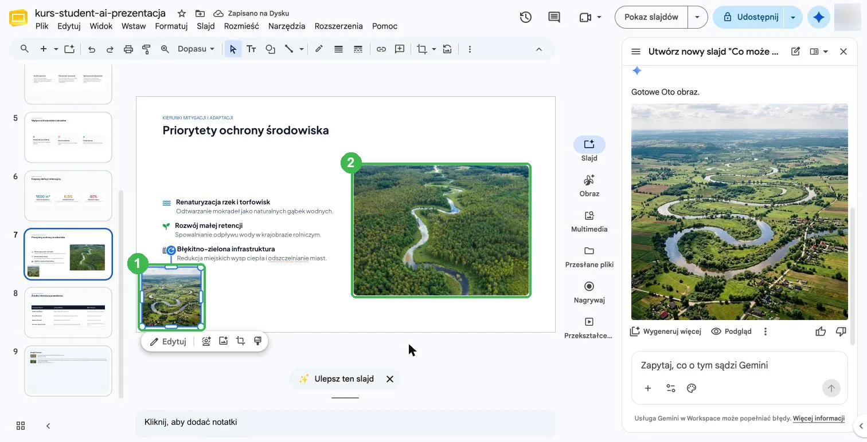Collapse the toolbar with chevron
This screenshot has height=442, width=867.
[x=539, y=49]
